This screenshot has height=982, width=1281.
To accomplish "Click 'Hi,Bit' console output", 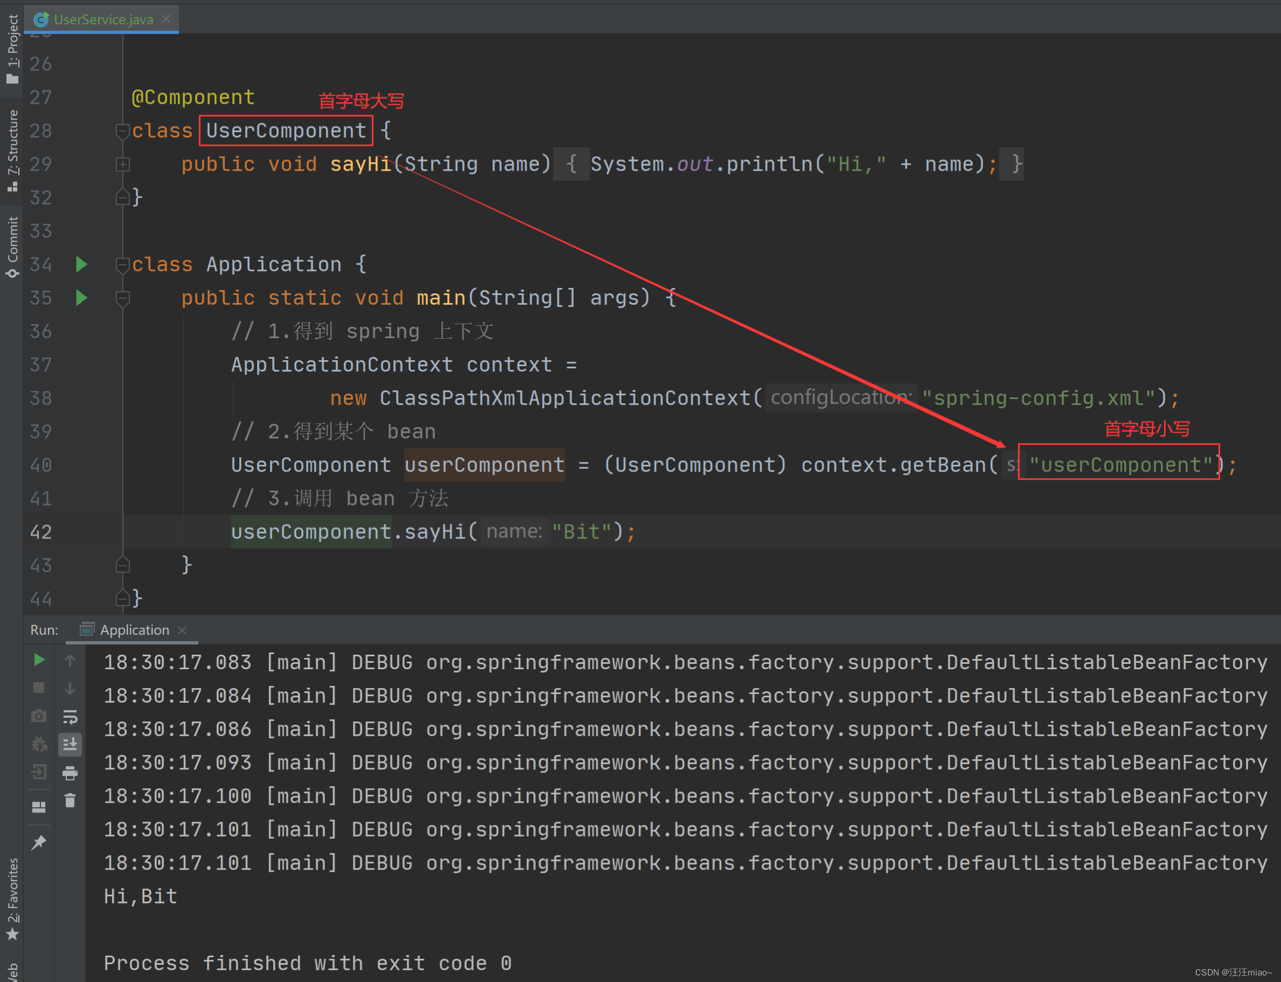I will coord(141,896).
